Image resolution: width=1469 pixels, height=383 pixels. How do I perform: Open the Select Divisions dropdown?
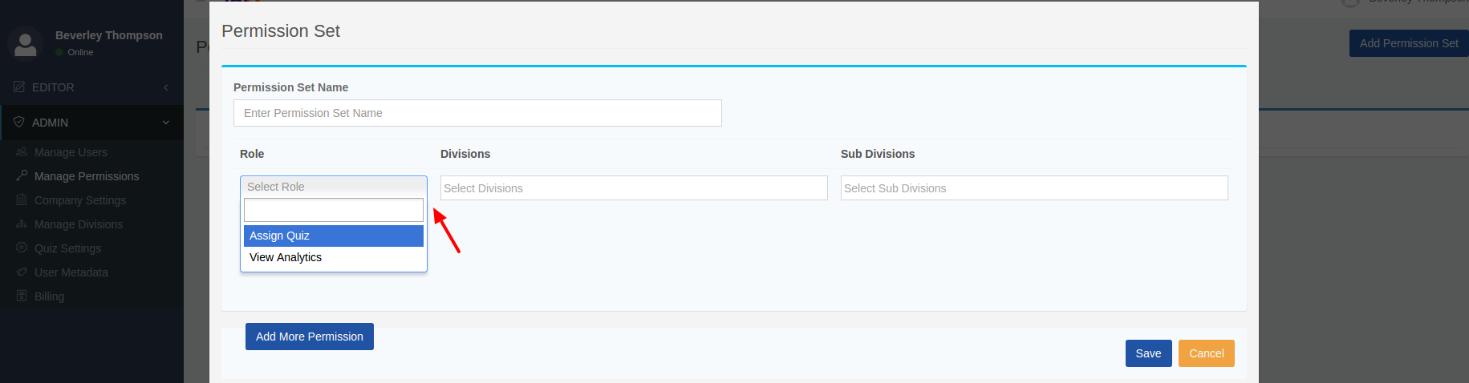[x=634, y=188]
